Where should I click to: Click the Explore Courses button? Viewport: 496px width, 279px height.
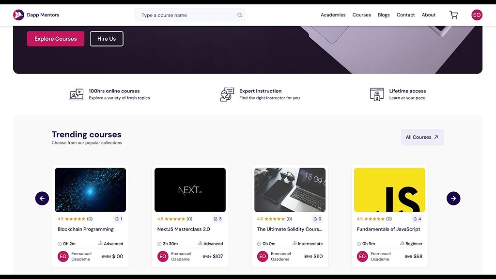[55, 38]
